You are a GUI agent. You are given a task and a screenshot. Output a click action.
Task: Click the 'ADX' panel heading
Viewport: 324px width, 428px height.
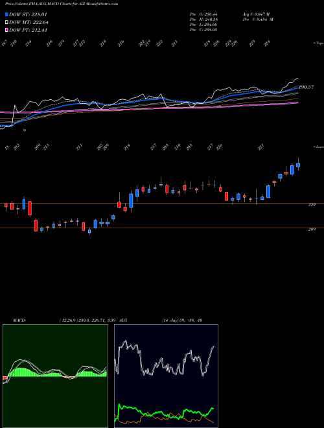123,320
